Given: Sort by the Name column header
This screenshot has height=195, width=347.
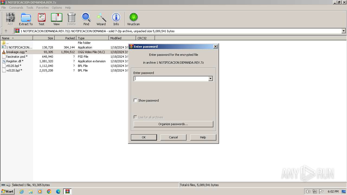Looking at the screenshot, I should [17, 38].
